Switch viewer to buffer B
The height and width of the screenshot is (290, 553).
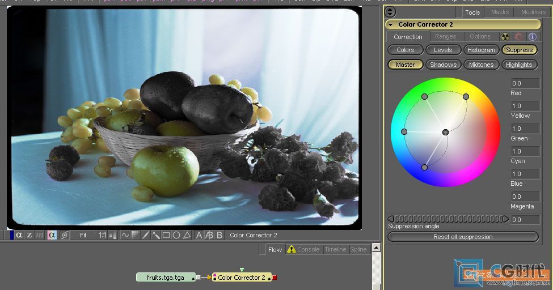tap(219, 235)
